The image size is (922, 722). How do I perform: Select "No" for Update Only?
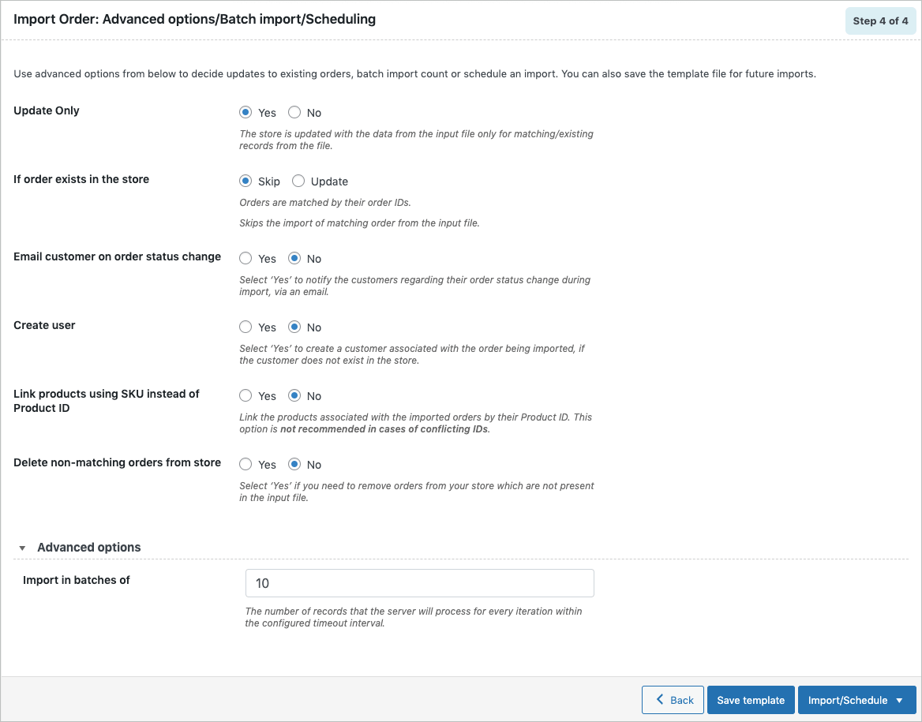[294, 112]
